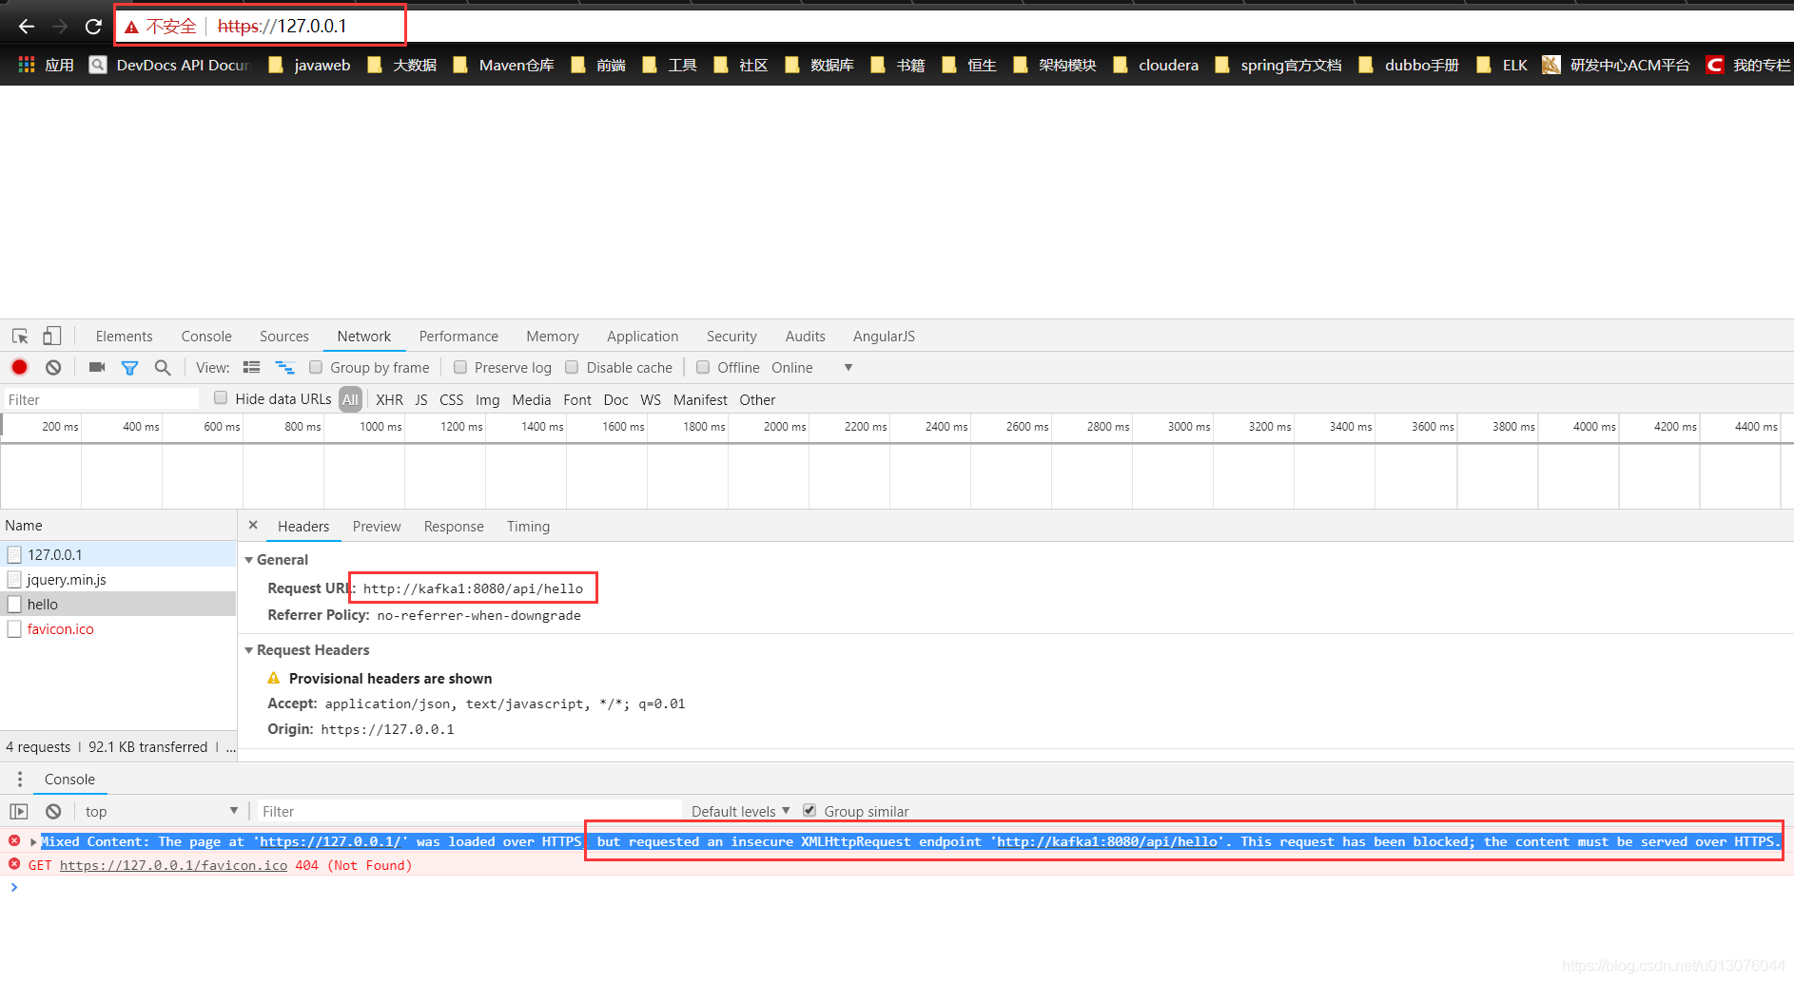Expand the Mixed Content error message
Screen dimensions: 1794x983
[34, 842]
